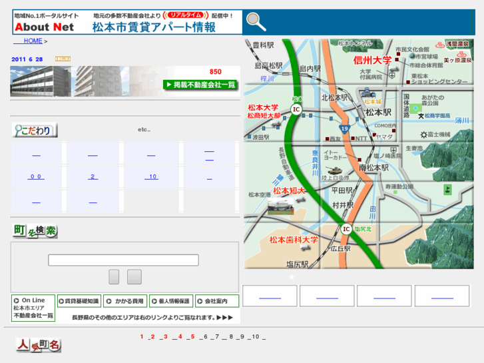The height and width of the screenshot is (363, 484).
Task: Click the 松本城 castle icon
Action: (x=367, y=93)
